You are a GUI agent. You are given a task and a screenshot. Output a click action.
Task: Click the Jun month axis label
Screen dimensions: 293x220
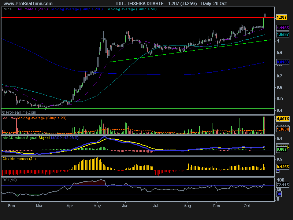[125, 206]
